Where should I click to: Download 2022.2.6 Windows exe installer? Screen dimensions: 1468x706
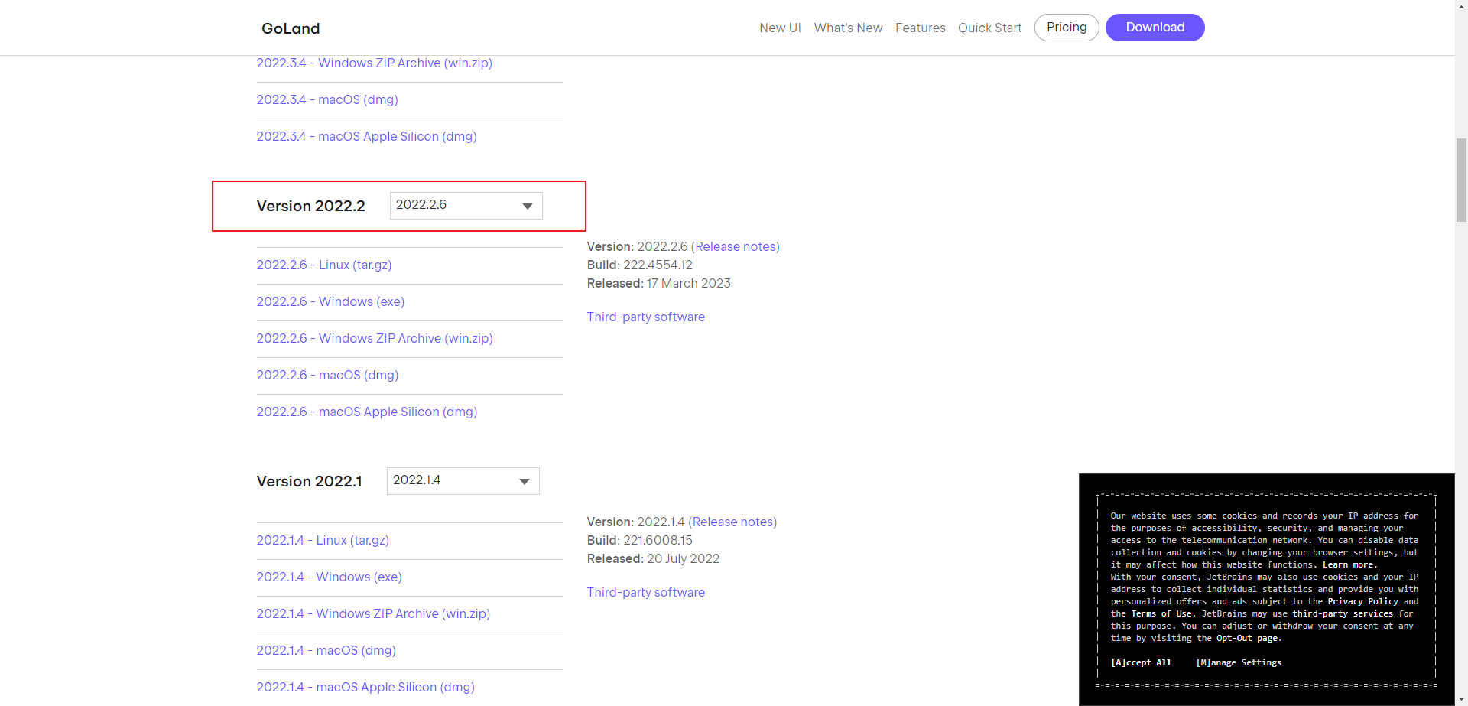[x=330, y=301]
